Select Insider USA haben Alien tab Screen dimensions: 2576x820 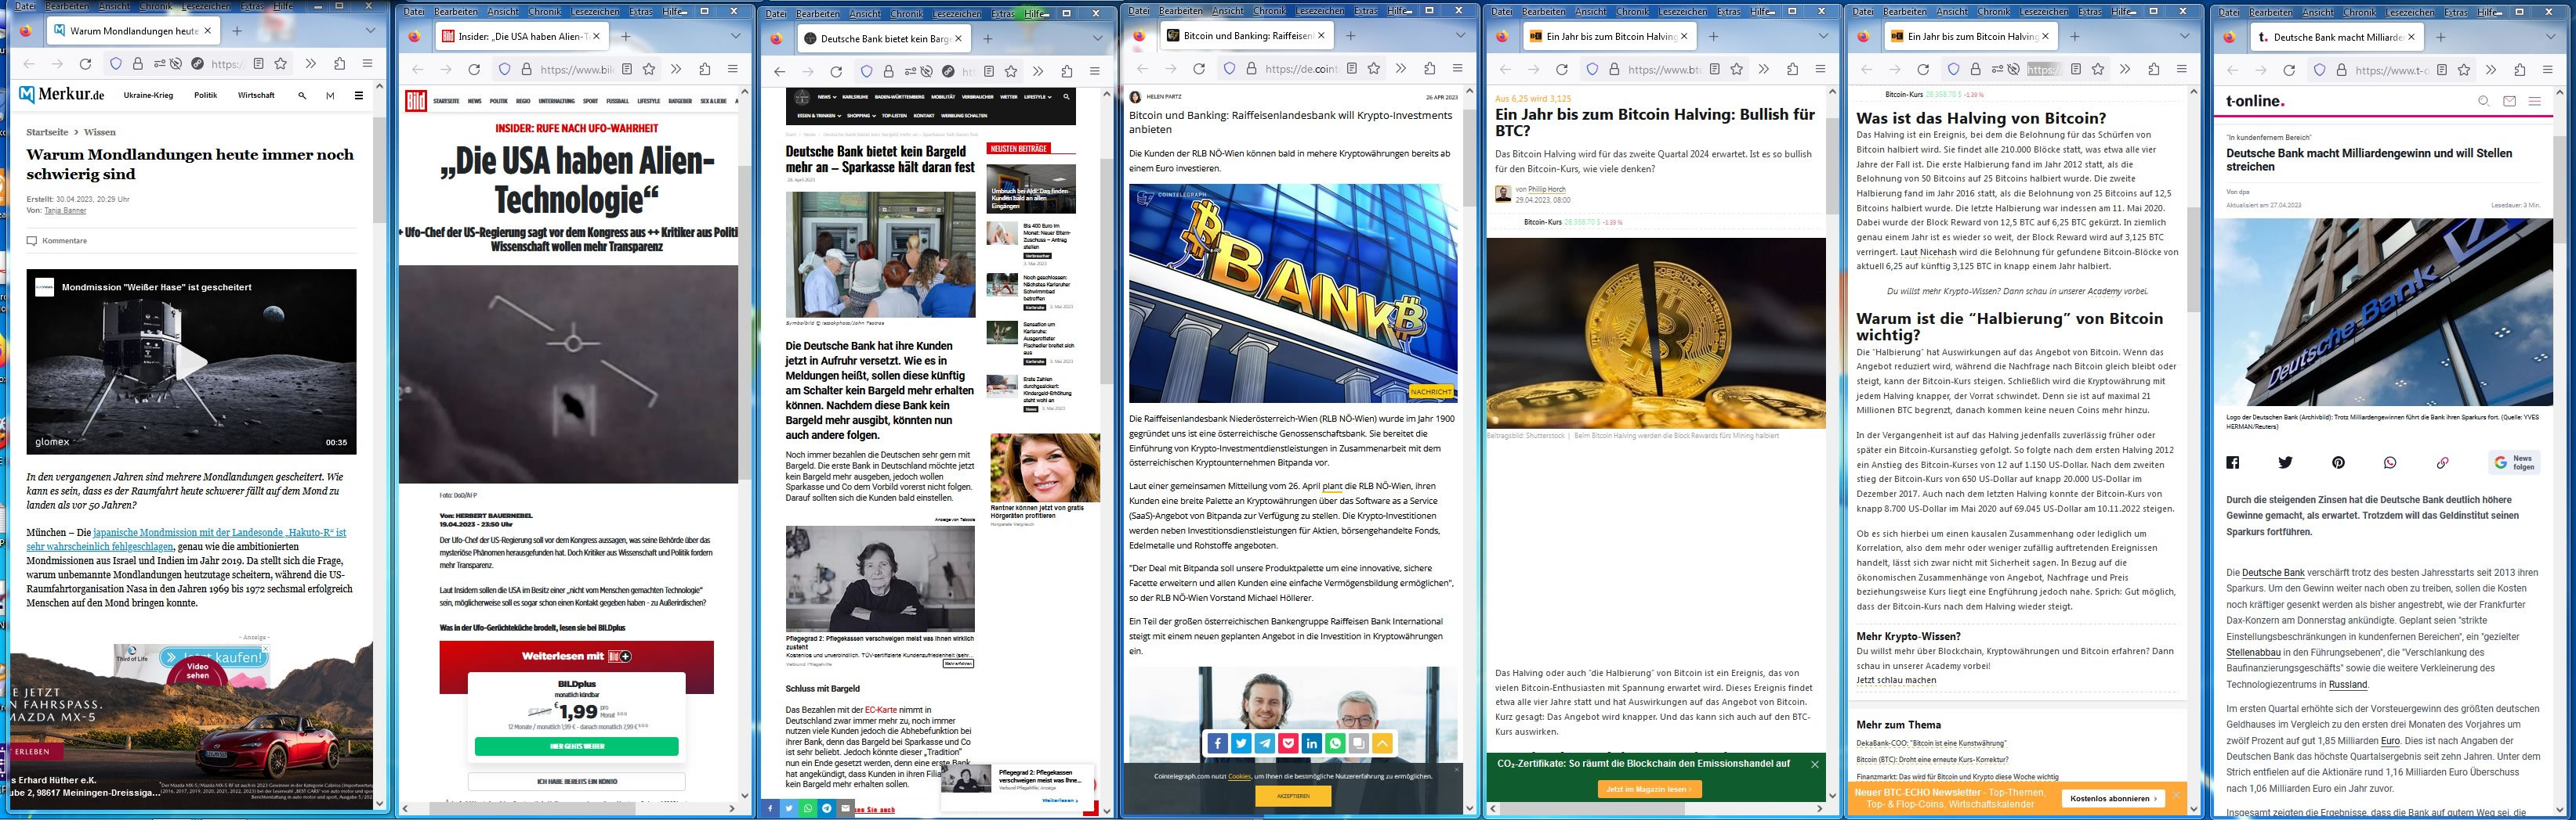521,36
